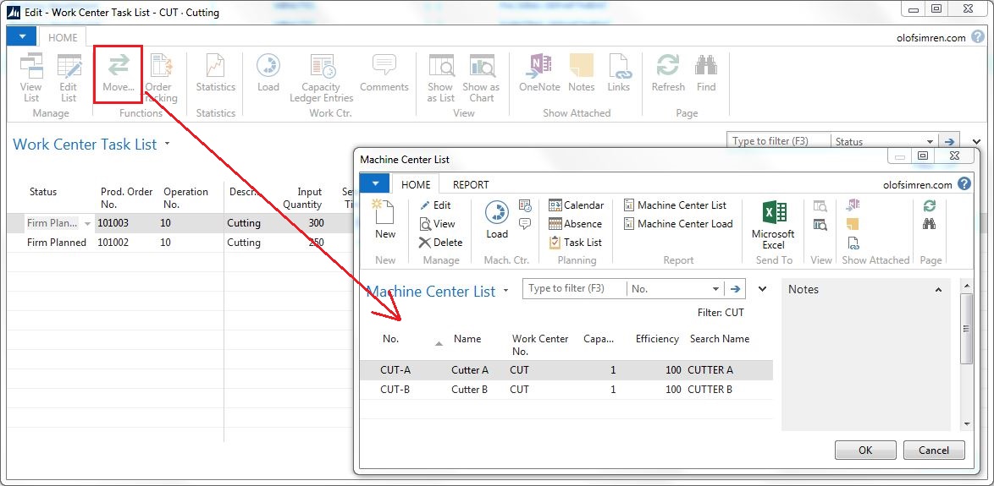Click Input Quantity column header
The height and width of the screenshot is (486, 994).
pyautogui.click(x=303, y=198)
